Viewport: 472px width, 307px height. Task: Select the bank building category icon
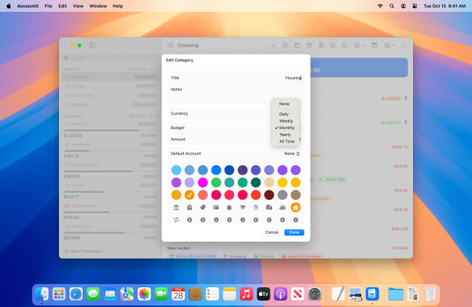click(x=176, y=207)
